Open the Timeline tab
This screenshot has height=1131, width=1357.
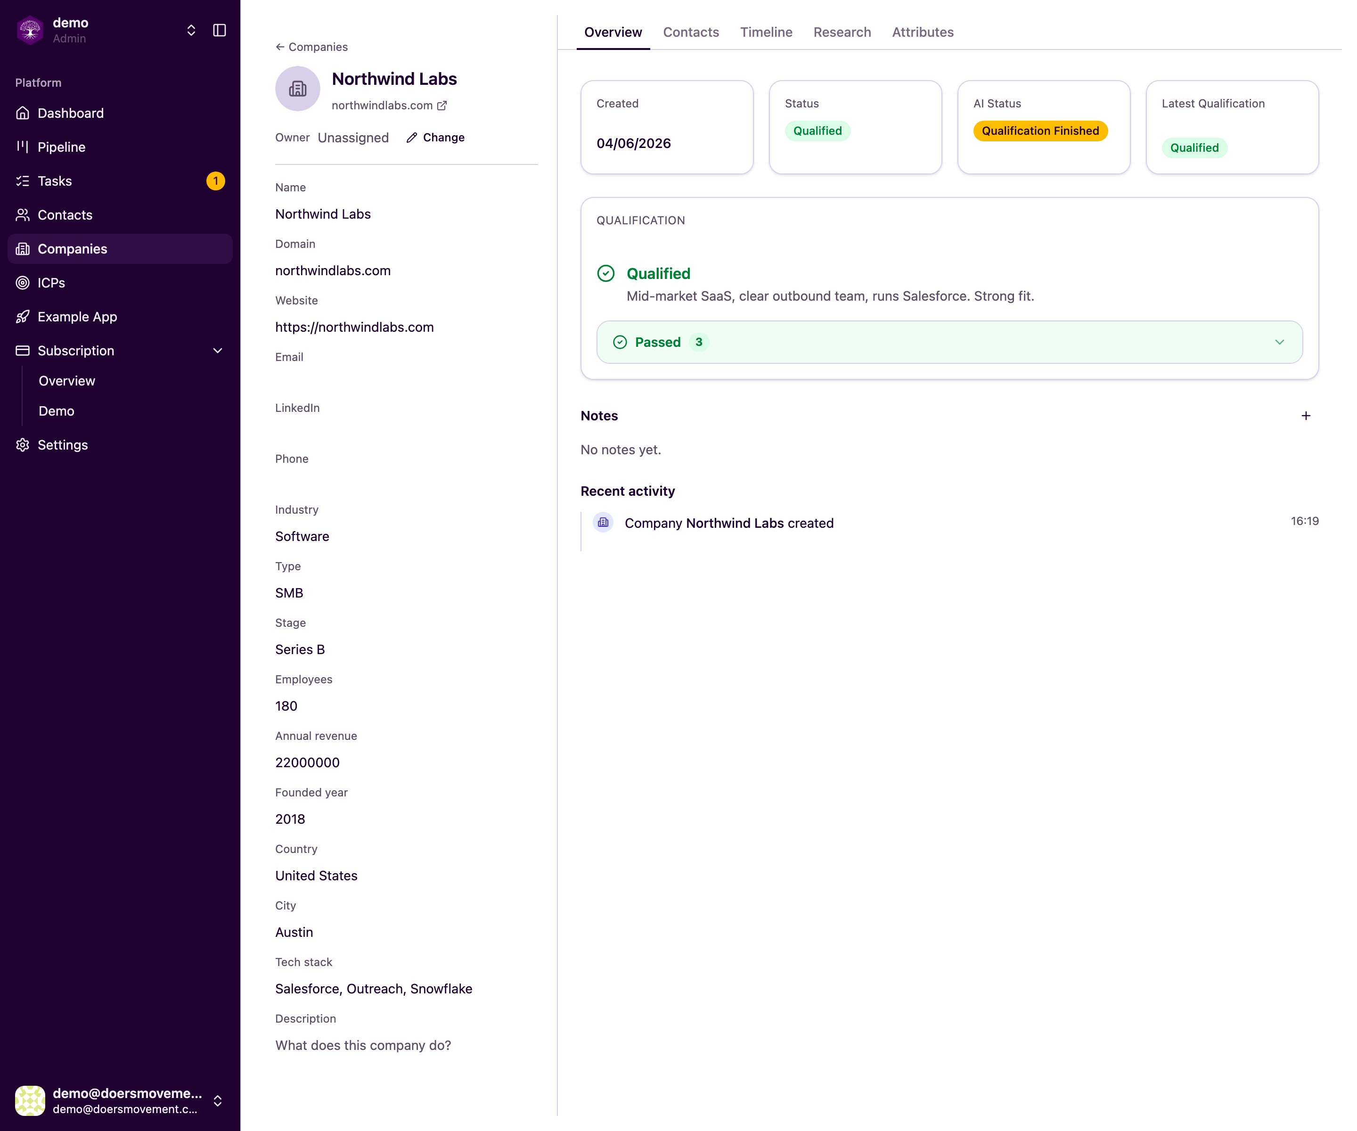tap(767, 33)
